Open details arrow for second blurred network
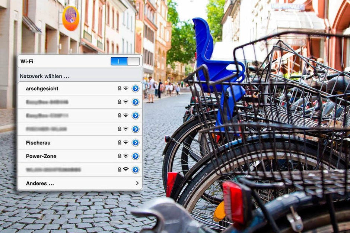Image resolution: width=350 pixels, height=233 pixels. tap(136, 116)
